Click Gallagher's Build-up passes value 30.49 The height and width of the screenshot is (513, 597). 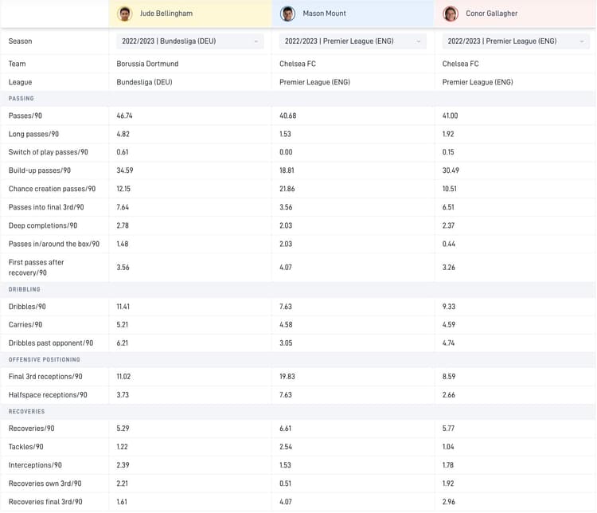click(453, 170)
